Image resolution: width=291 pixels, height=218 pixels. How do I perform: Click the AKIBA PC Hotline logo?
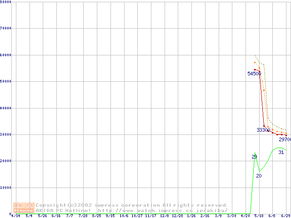point(24,208)
